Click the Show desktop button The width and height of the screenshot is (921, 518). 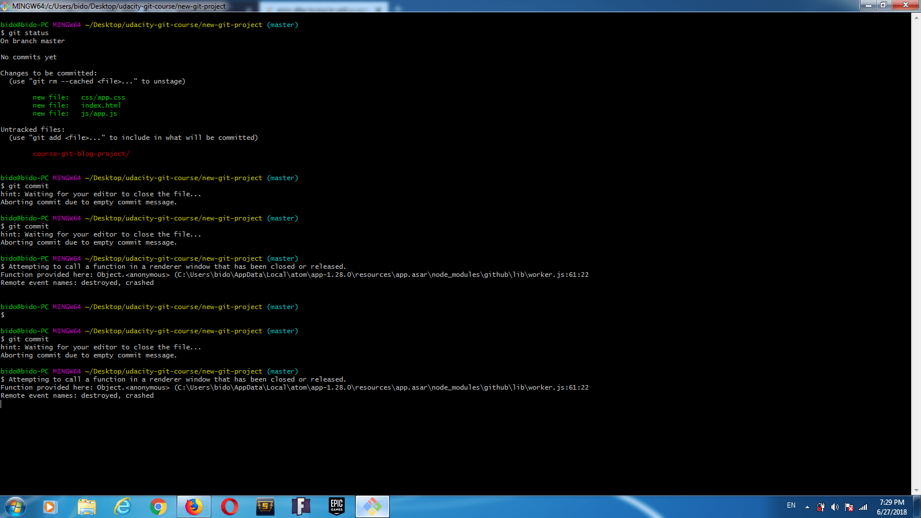(916, 507)
